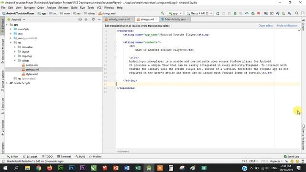Image resolution: width=306 pixels, height=172 pixels.
Task: Open the Profiler tool window
Action: (x=96, y=156)
